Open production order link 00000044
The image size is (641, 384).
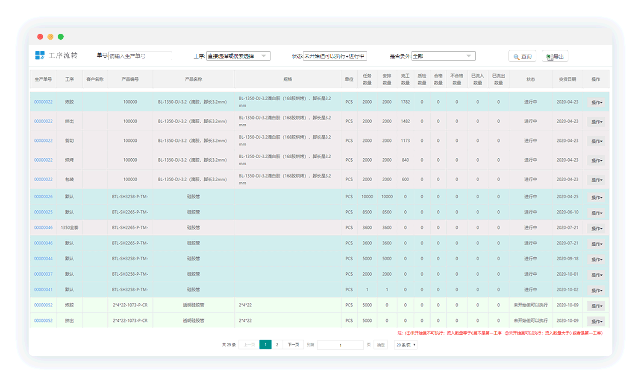[43, 259]
